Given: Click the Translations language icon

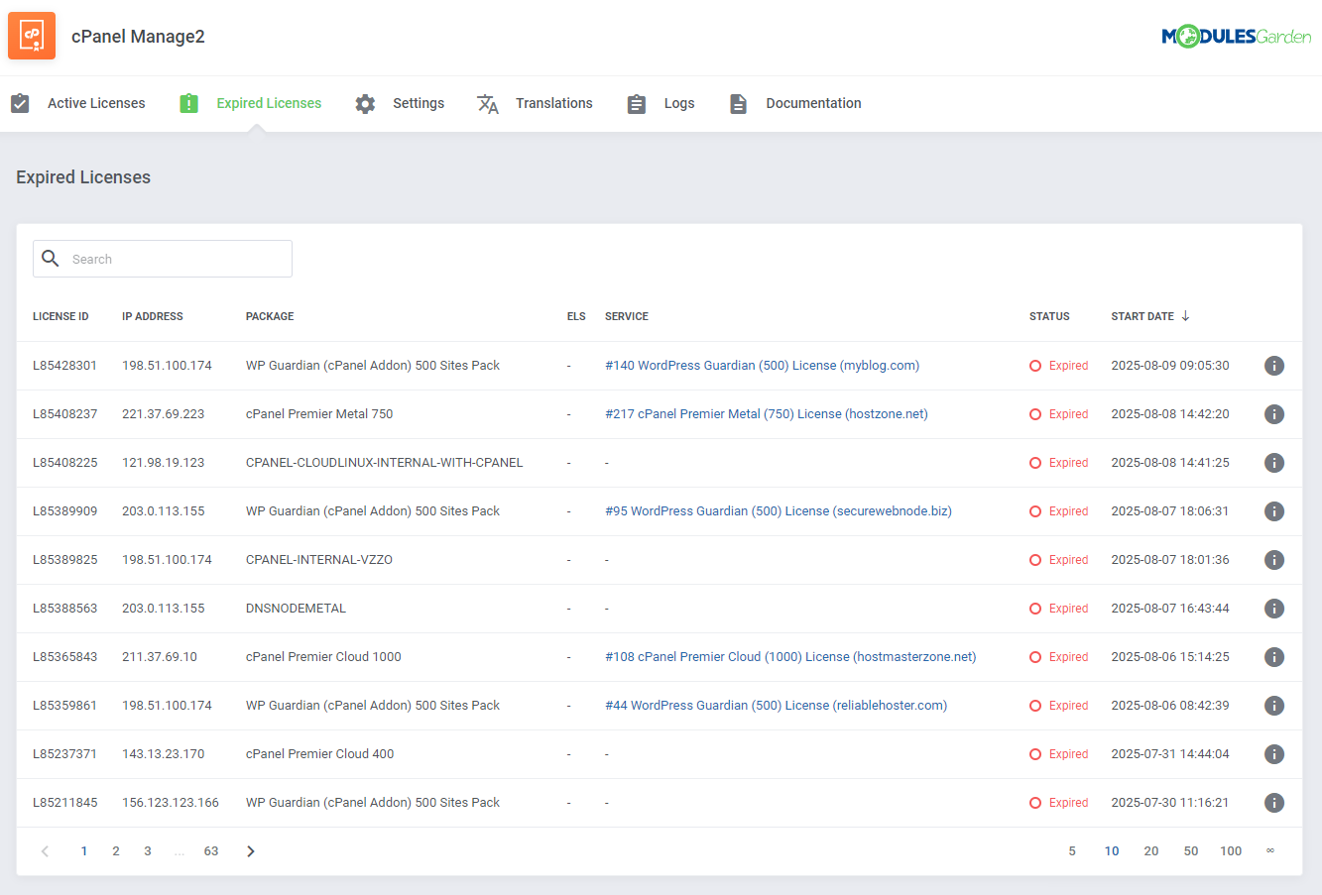Looking at the screenshot, I should click(487, 103).
